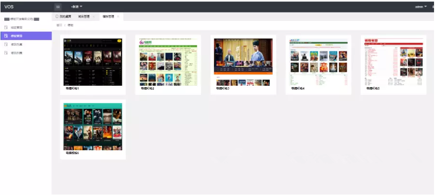Open the sidebar entry directly below the highlighted one
The width and height of the screenshot is (435, 195).
tap(26, 44)
